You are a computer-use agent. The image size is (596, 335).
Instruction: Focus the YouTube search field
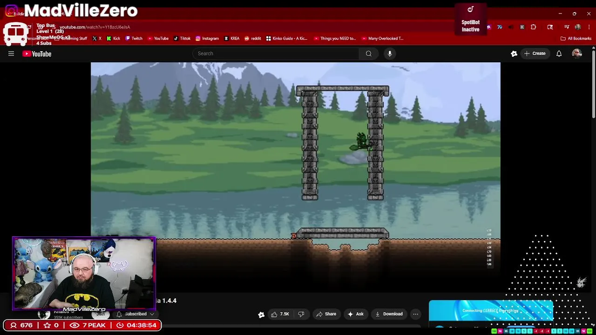pyautogui.click(x=276, y=54)
